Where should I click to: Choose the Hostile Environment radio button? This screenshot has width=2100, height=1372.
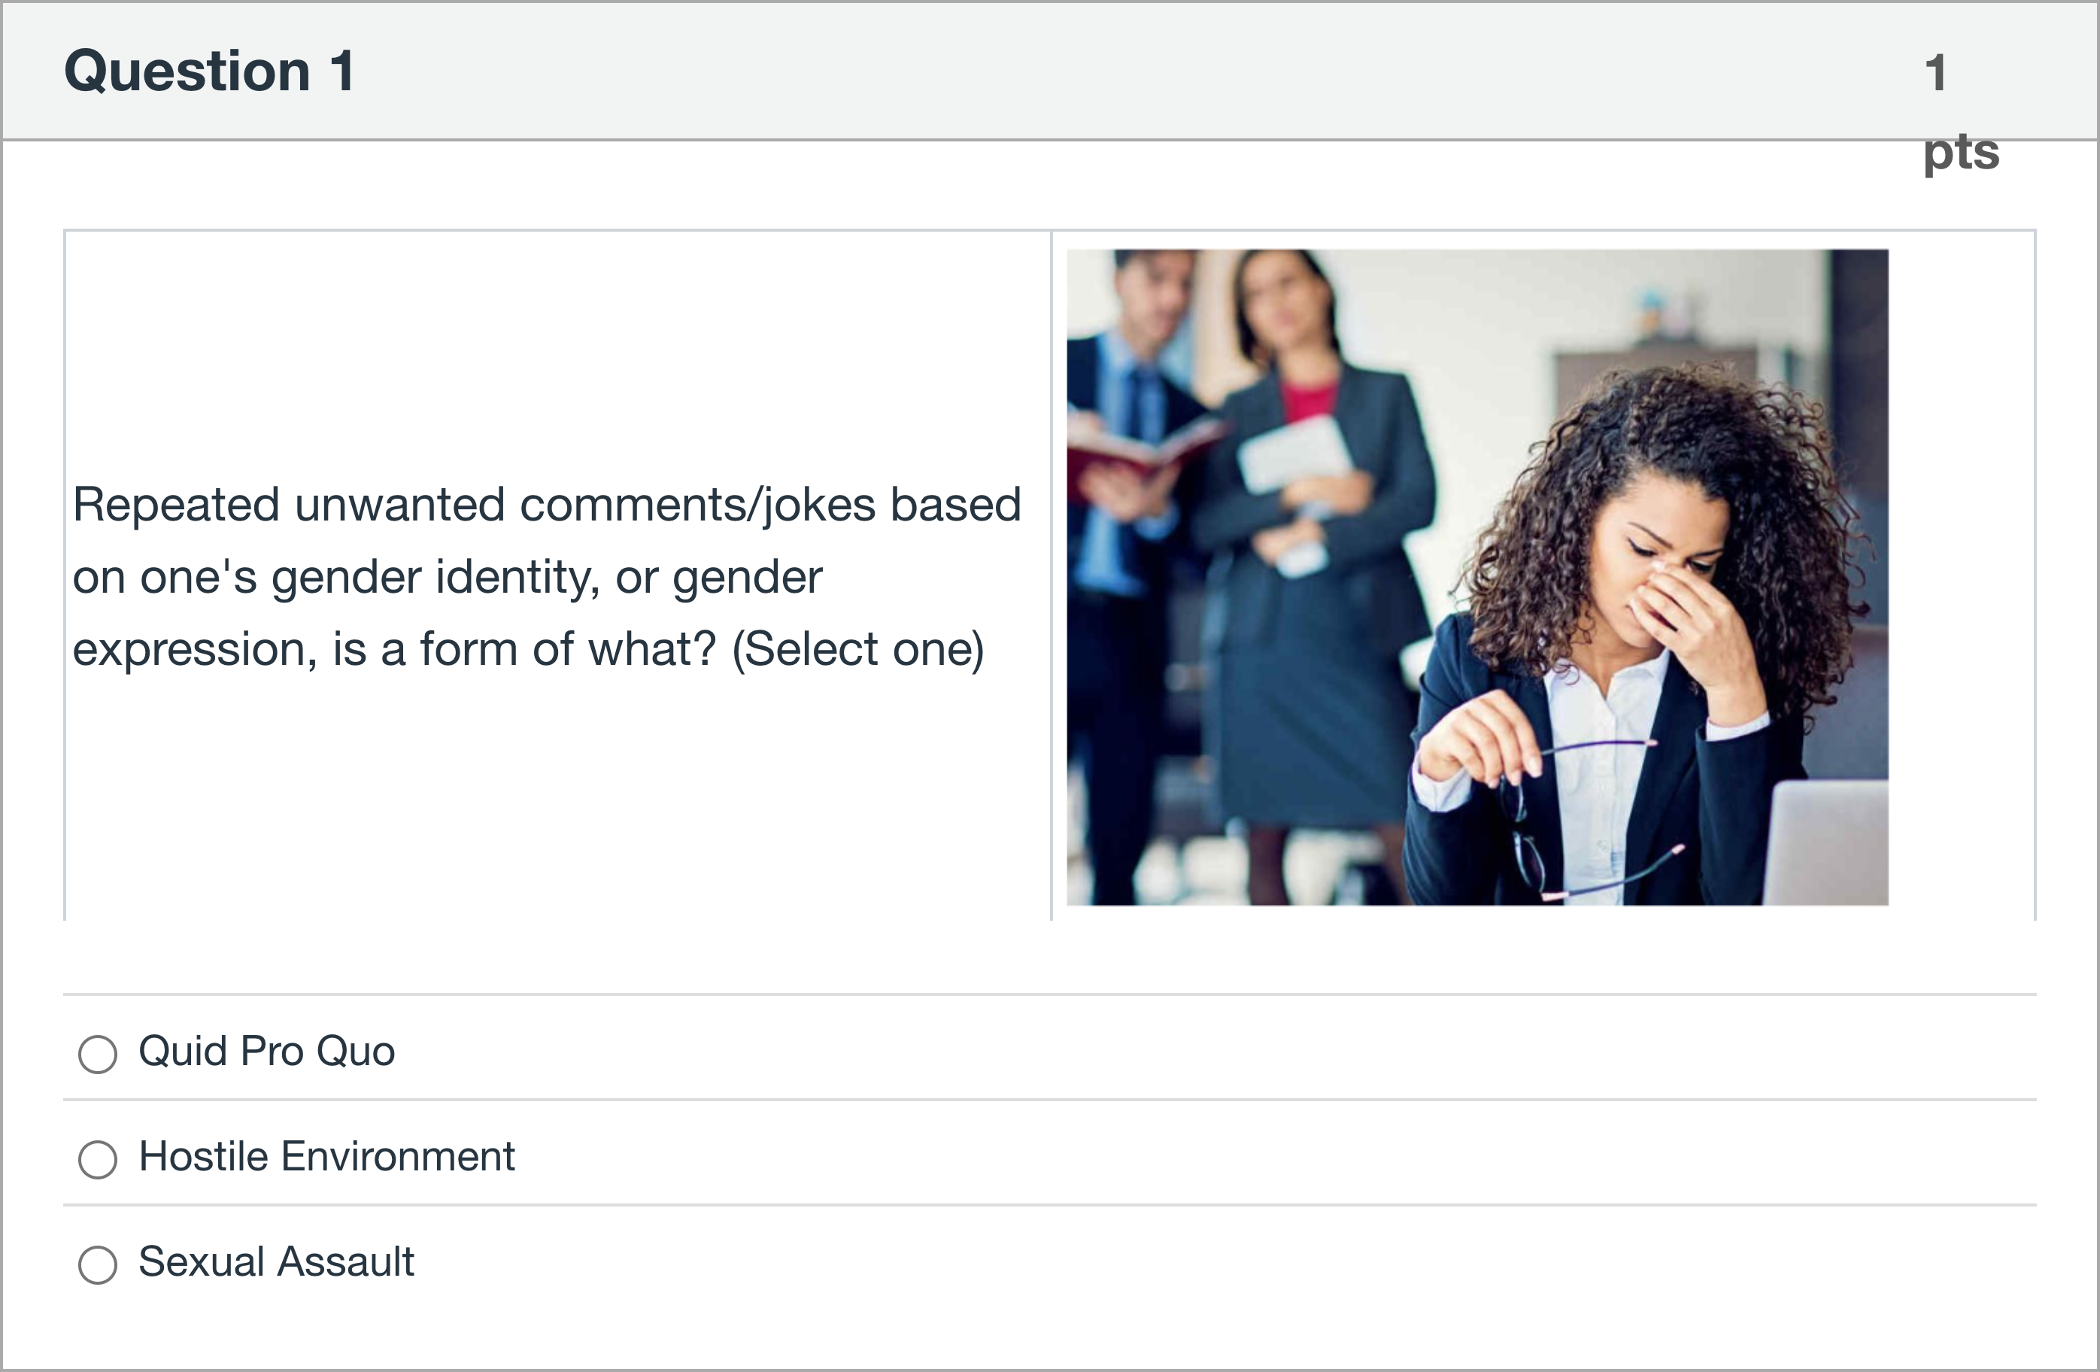(x=97, y=1158)
